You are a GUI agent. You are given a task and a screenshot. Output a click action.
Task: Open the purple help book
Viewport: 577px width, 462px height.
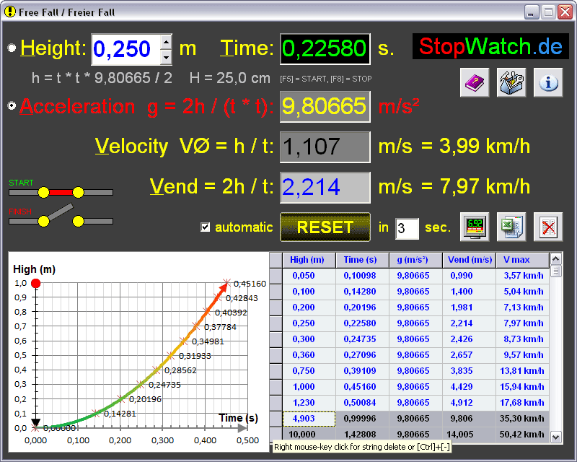475,82
